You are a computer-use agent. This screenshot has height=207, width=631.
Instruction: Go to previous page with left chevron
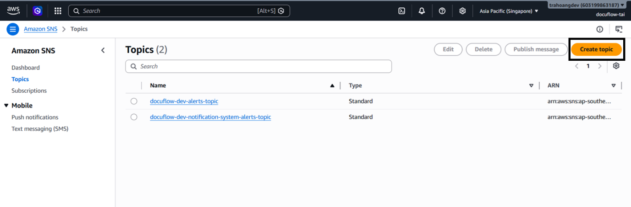click(x=577, y=66)
